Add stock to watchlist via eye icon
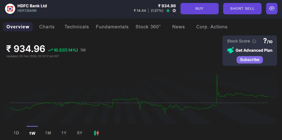The image size is (282, 140). pyautogui.click(x=272, y=9)
